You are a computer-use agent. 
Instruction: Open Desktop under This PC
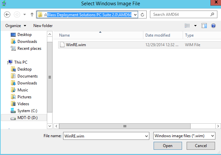tap(24, 69)
